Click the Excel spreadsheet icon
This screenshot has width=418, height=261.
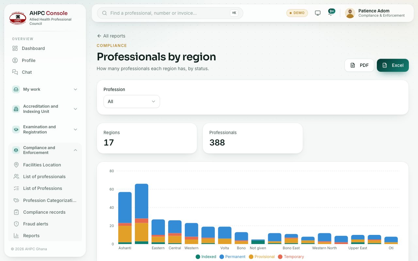(x=385, y=65)
